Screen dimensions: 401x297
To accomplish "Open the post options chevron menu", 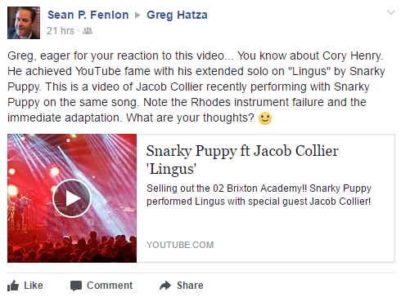I will point(391,12).
